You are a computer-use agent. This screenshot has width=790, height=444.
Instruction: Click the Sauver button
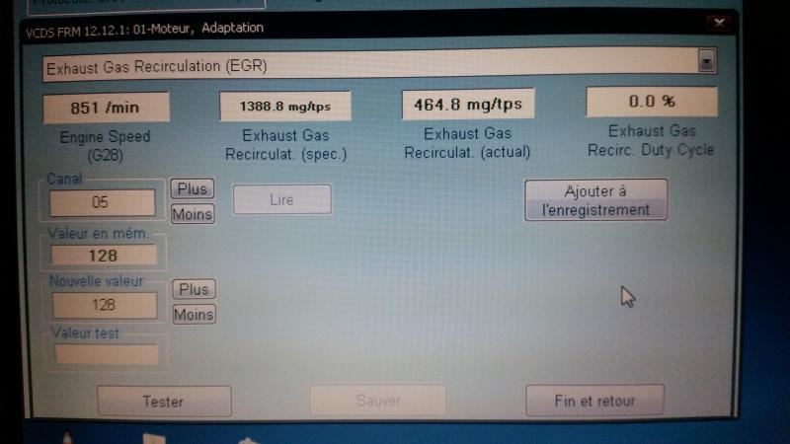click(378, 401)
